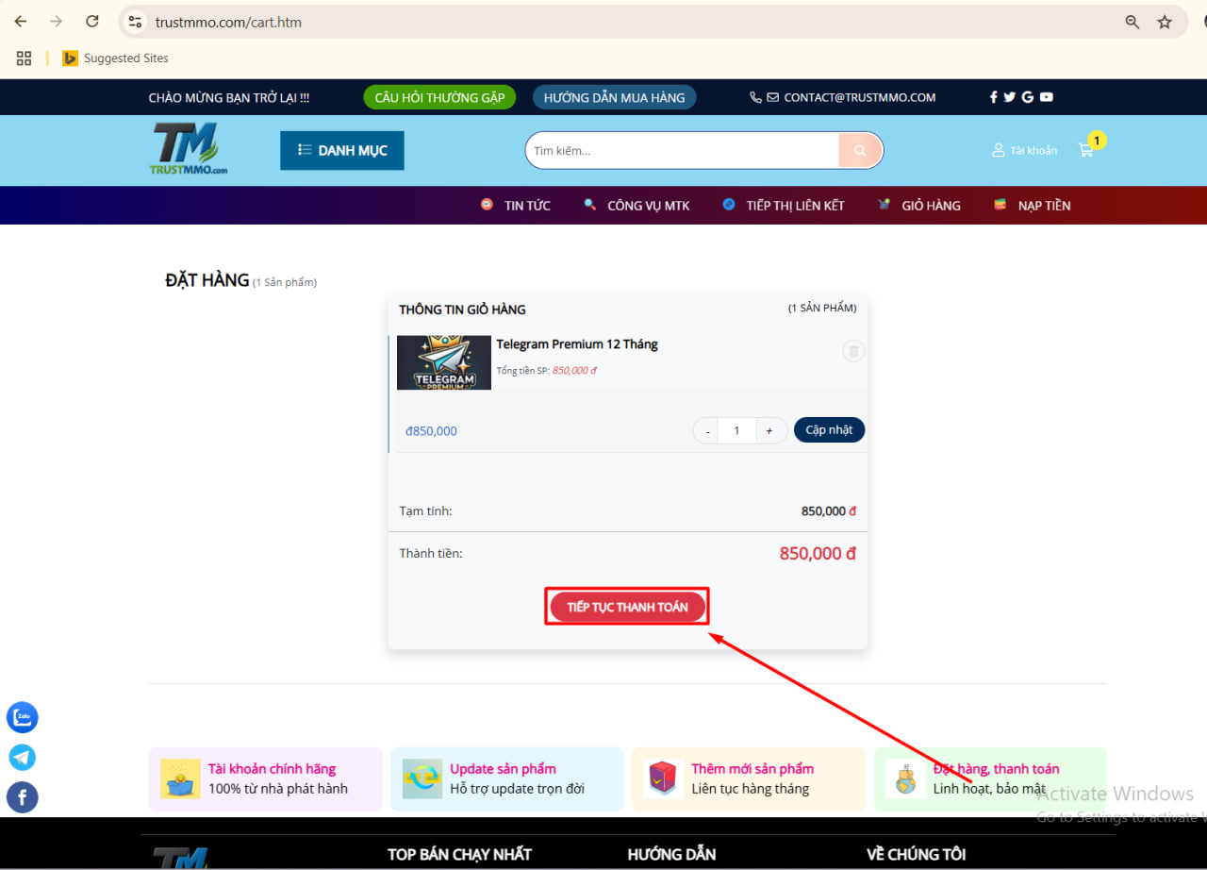
Task: Open HƯỚNG DẪN MUA HÀNG button
Action: pyautogui.click(x=615, y=97)
